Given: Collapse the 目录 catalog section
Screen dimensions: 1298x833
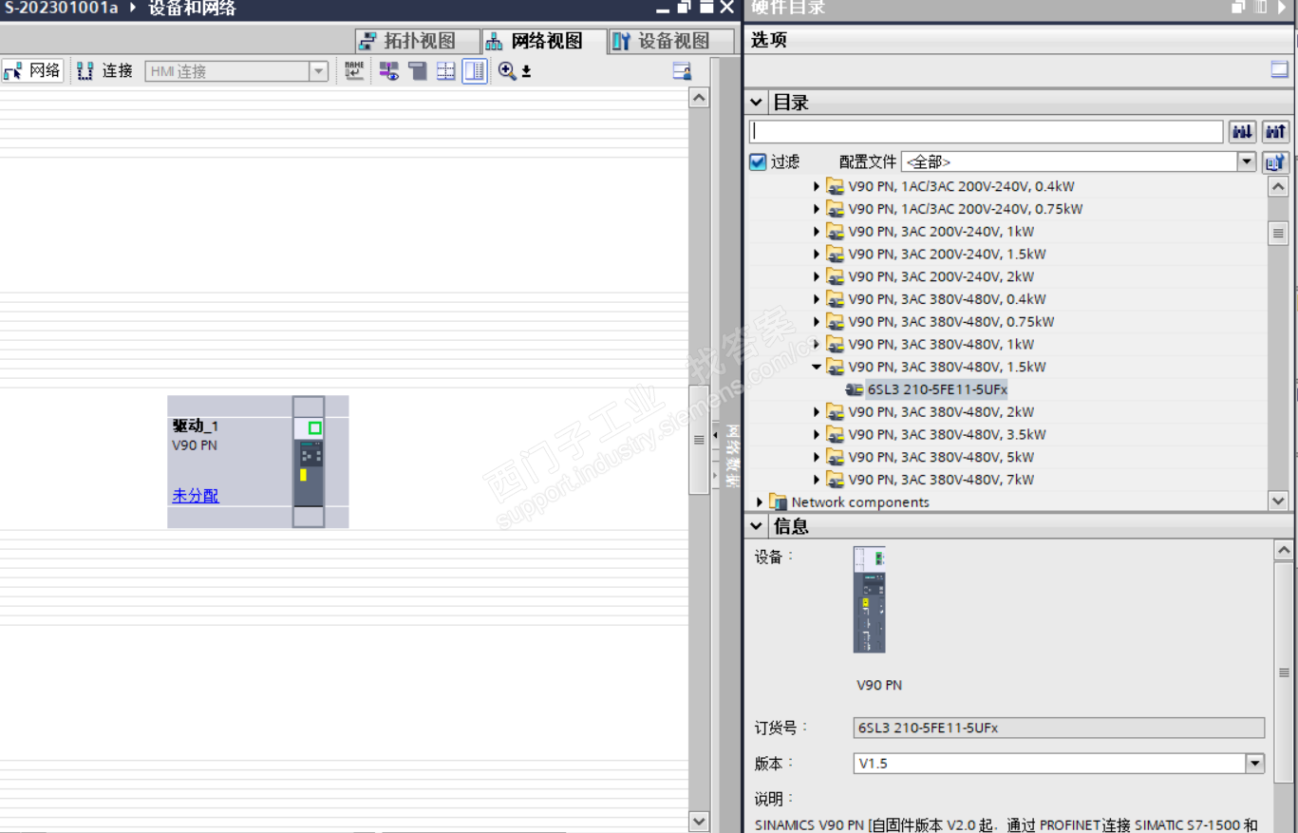Looking at the screenshot, I should coord(757,103).
